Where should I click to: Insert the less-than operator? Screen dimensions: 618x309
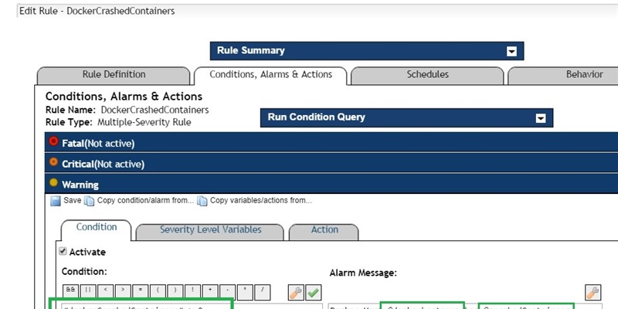point(106,291)
